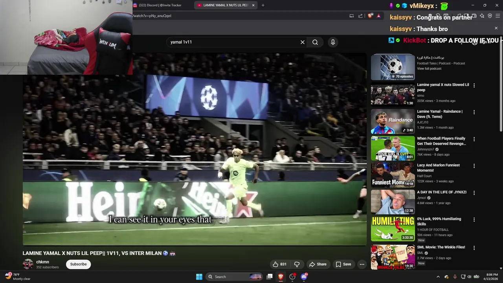Open 'SML Movie: The Winkle Files' video
Viewport: 503px width, 283px height.
(441, 247)
